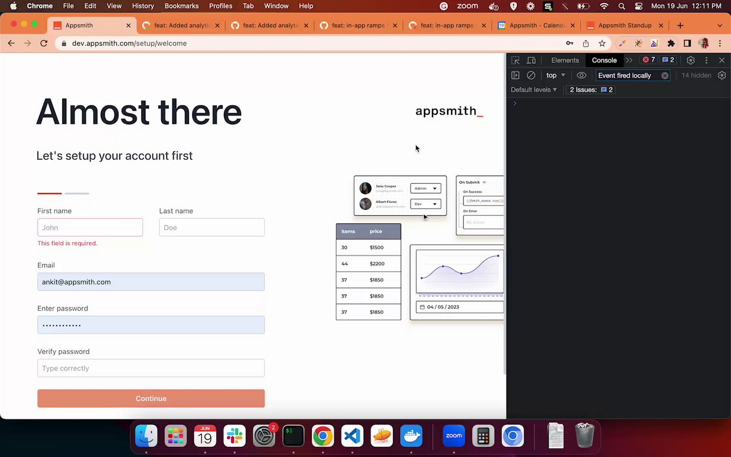Bookmark this page with the star icon
Screen dimensions: 731x457
[x=602, y=43]
